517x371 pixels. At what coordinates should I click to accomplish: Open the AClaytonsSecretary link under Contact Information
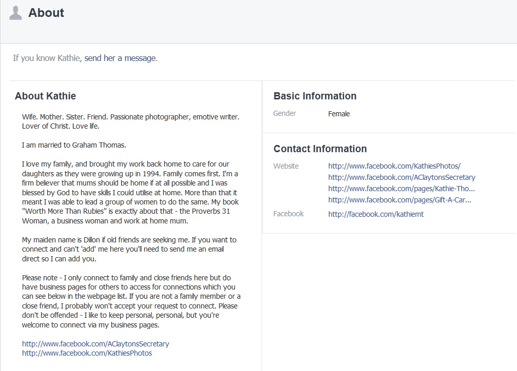402,177
